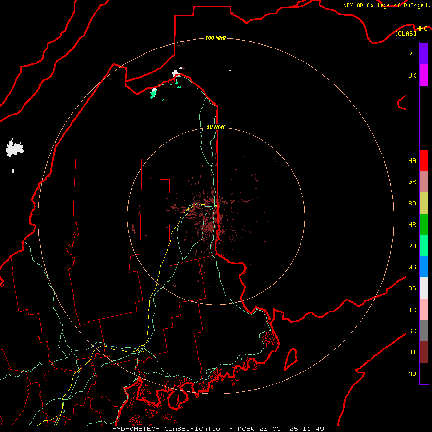Click the DS legend label
This screenshot has height=432, width=432.
coord(412,288)
